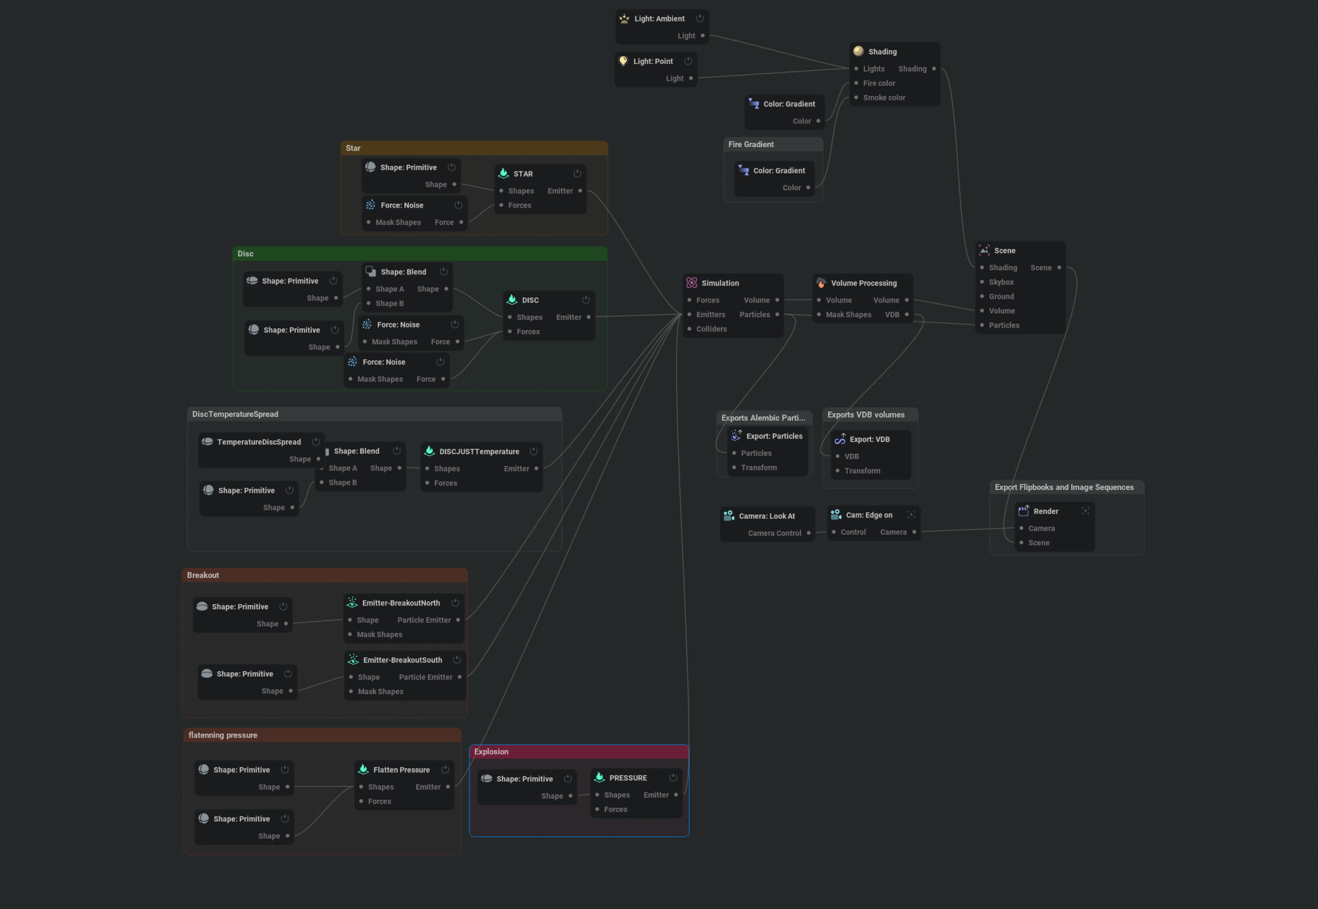This screenshot has height=909, width=1318.
Task: Click the Render node icon
Action: click(x=1024, y=511)
